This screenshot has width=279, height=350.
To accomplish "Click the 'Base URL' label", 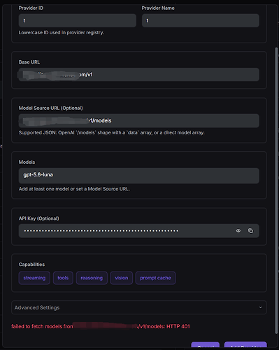I will click(x=29, y=62).
